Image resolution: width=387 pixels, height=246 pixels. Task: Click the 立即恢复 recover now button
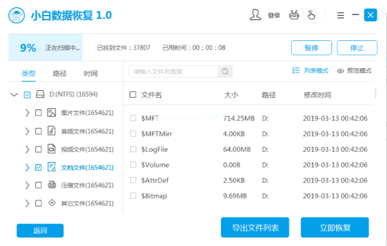(334, 228)
